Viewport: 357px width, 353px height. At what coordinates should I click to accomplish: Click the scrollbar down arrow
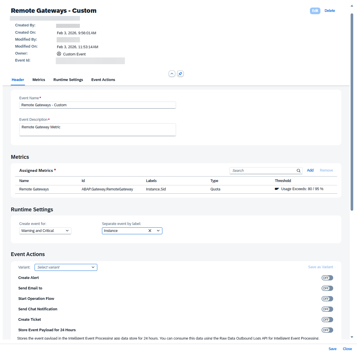tap(352, 337)
